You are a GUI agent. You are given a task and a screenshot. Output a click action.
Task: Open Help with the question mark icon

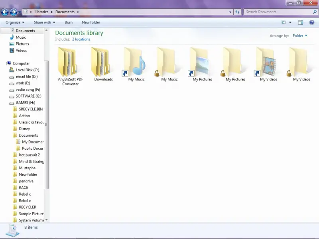[312, 22]
